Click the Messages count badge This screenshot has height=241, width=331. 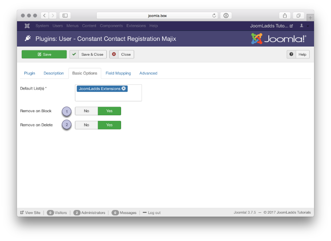[115, 213]
